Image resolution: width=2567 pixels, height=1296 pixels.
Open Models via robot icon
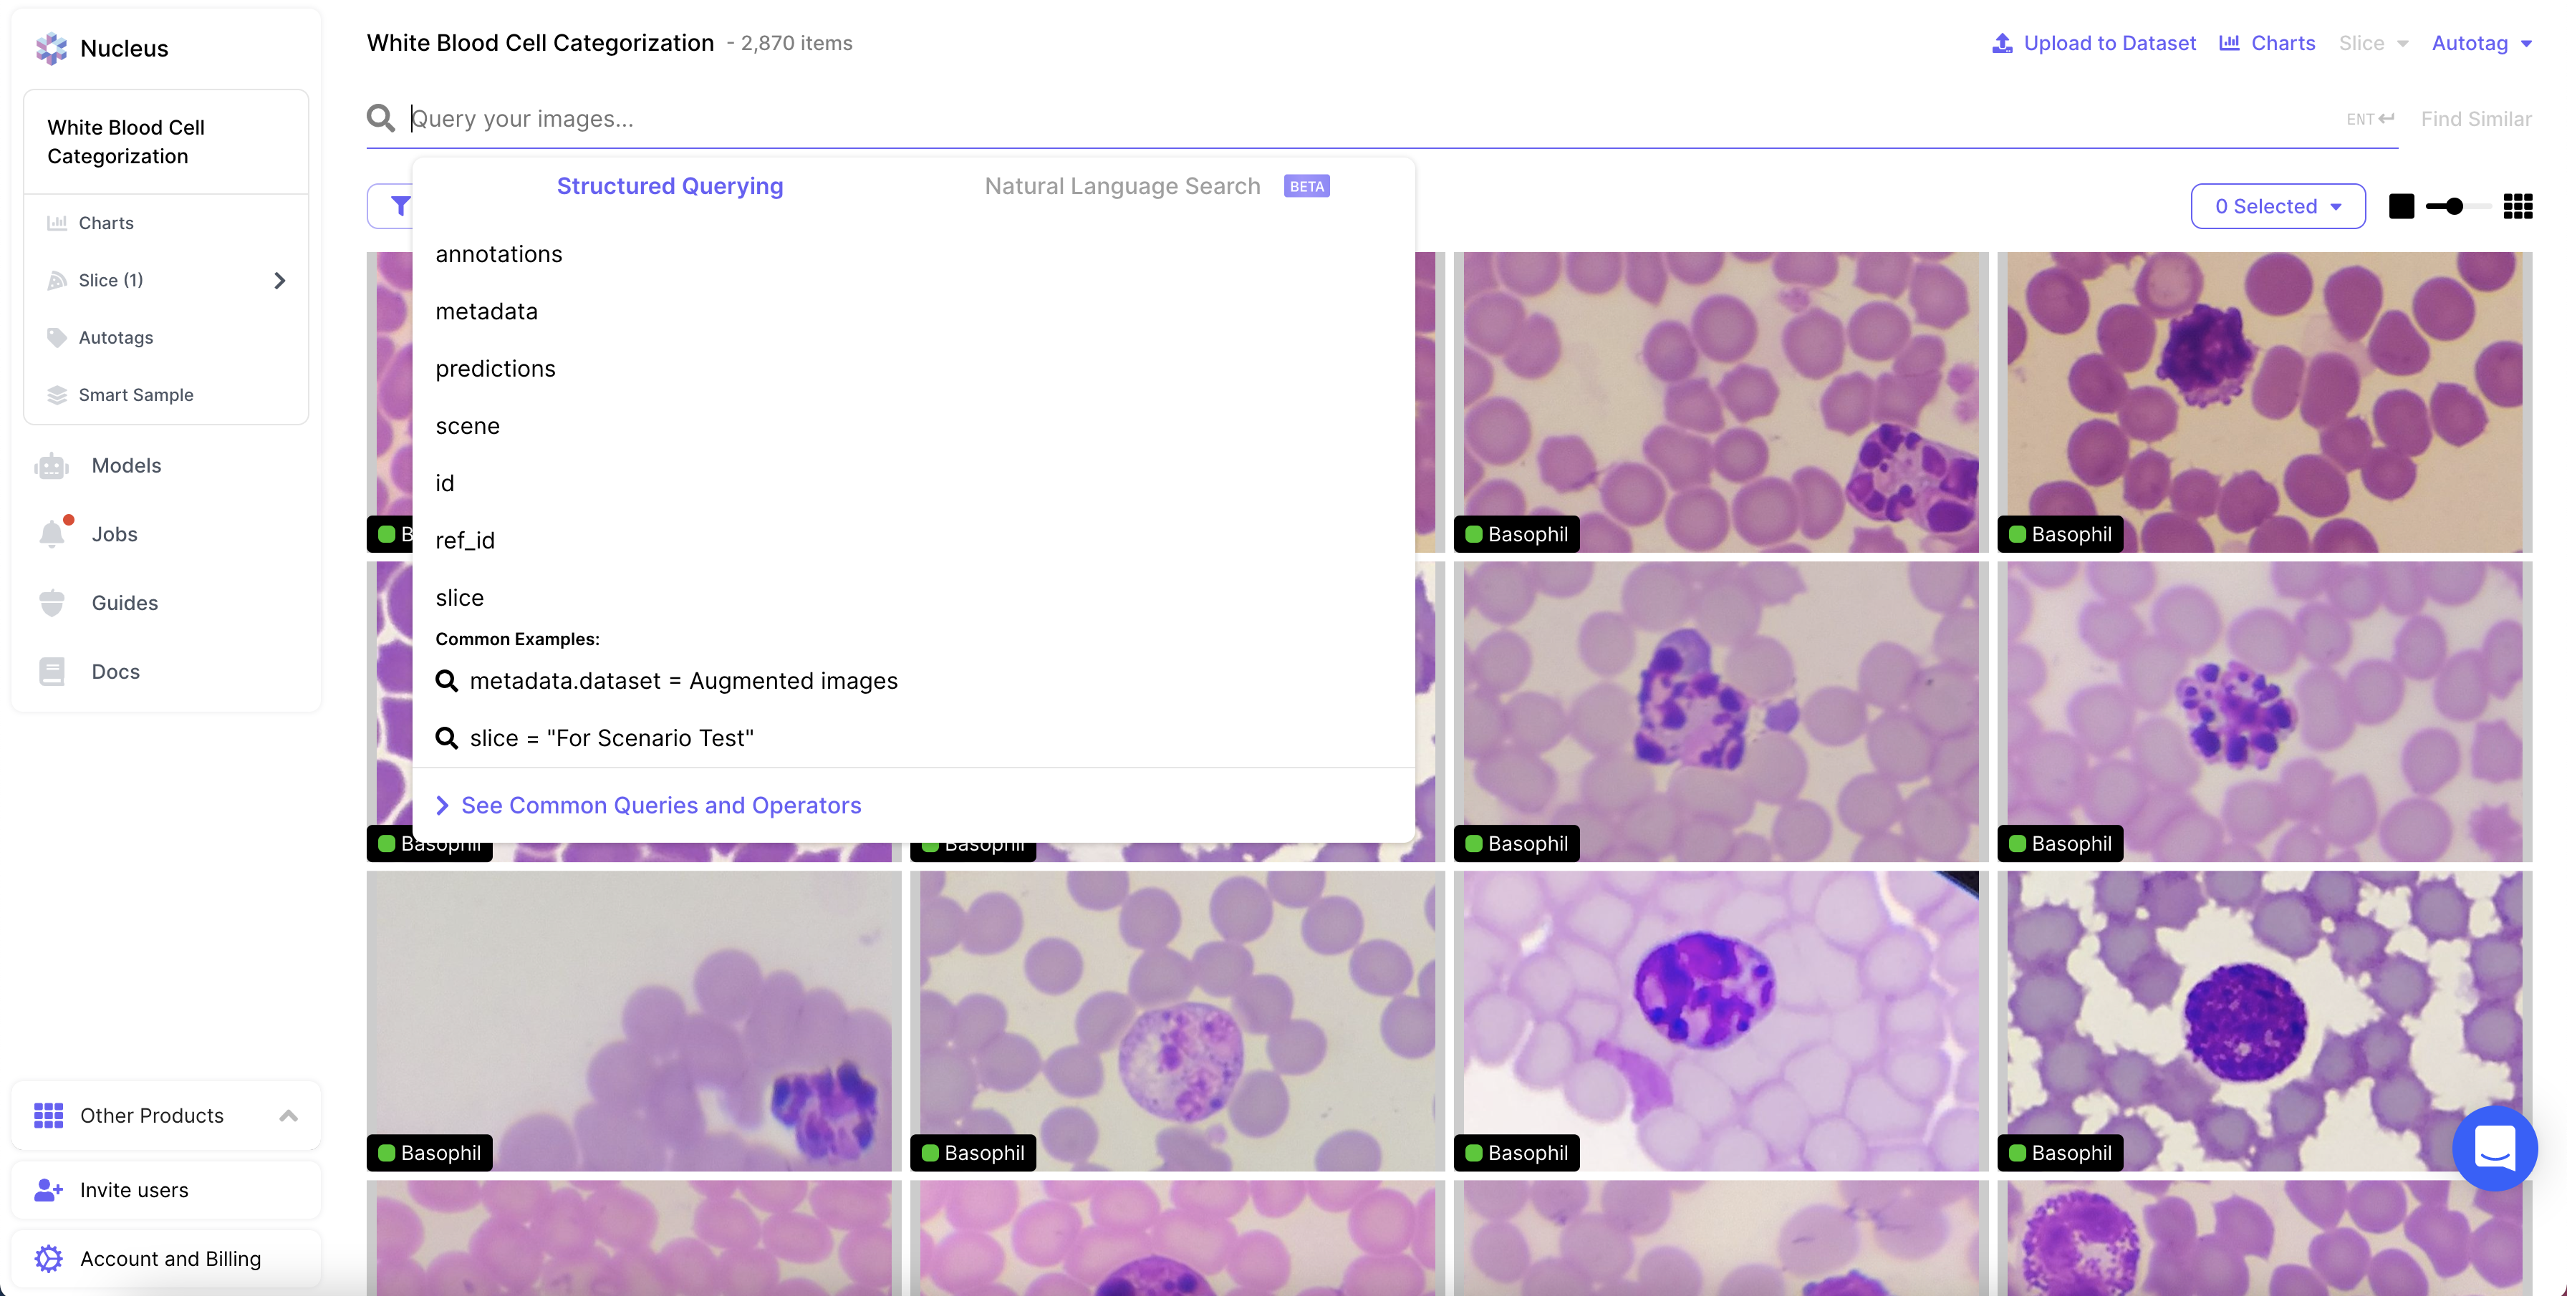(x=52, y=466)
